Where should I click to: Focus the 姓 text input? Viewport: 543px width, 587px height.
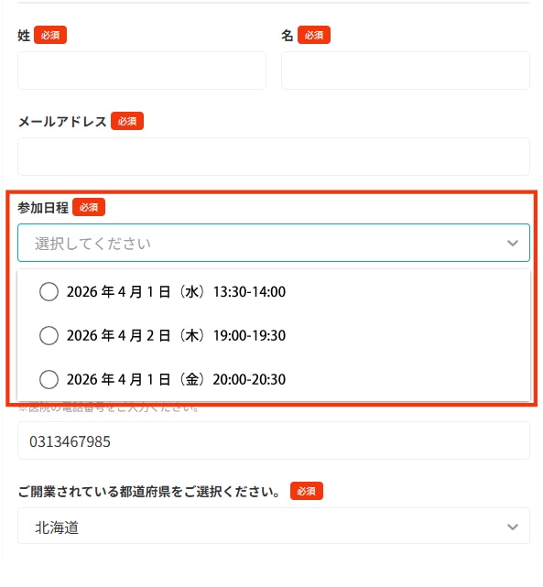coord(142,71)
